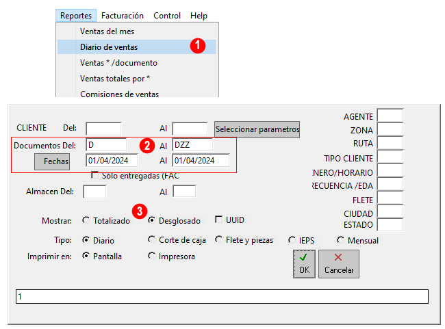Select Impresora as print output
This screenshot has height=329, width=445.
point(151,256)
